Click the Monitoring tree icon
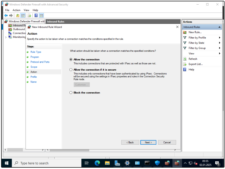 [x=10, y=37]
